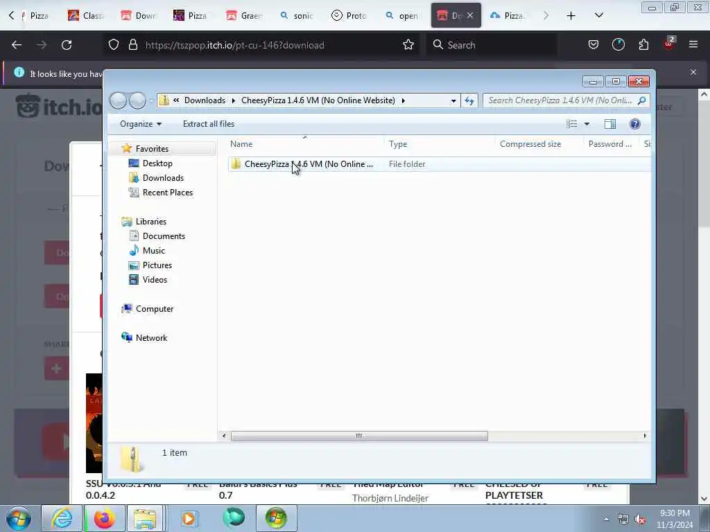Open Explorer help icon
710x532 pixels.
click(x=635, y=124)
